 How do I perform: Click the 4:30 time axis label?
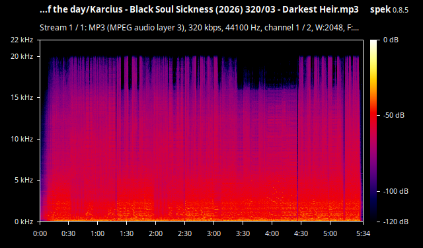[x=301, y=233]
